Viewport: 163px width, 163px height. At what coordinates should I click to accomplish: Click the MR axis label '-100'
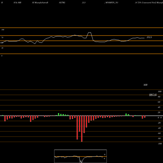pyautogui.click(x=160, y=144)
